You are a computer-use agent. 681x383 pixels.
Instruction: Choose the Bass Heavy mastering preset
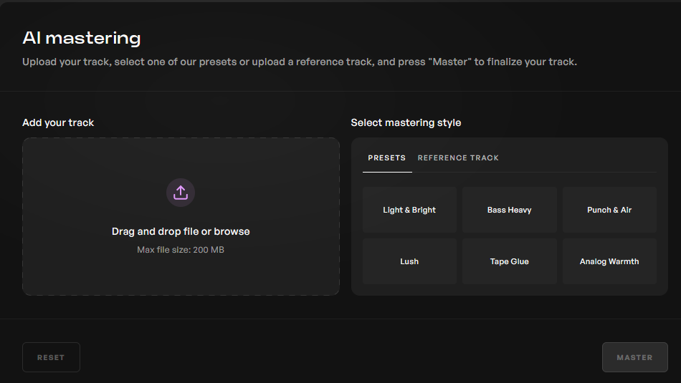pos(510,210)
